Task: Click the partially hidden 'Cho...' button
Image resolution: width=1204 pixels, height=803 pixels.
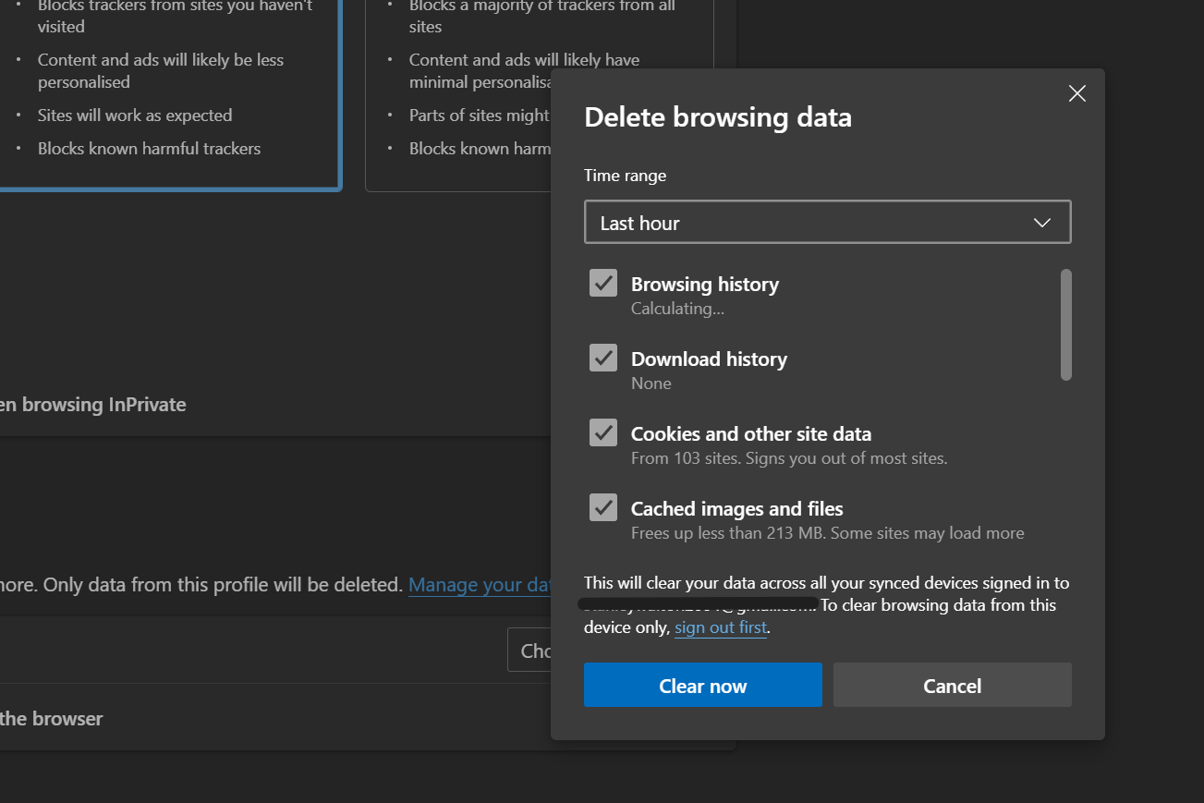Action: 530,651
